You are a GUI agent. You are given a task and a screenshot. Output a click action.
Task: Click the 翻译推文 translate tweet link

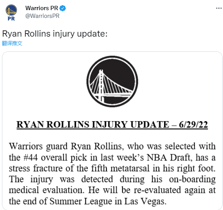click(12, 43)
